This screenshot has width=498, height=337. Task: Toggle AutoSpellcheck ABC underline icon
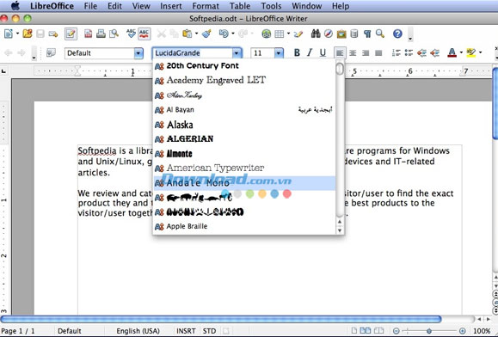tap(144, 34)
